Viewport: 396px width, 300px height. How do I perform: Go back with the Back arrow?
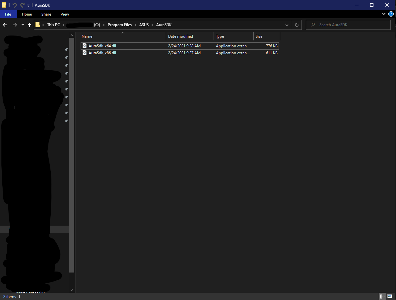pos(5,25)
